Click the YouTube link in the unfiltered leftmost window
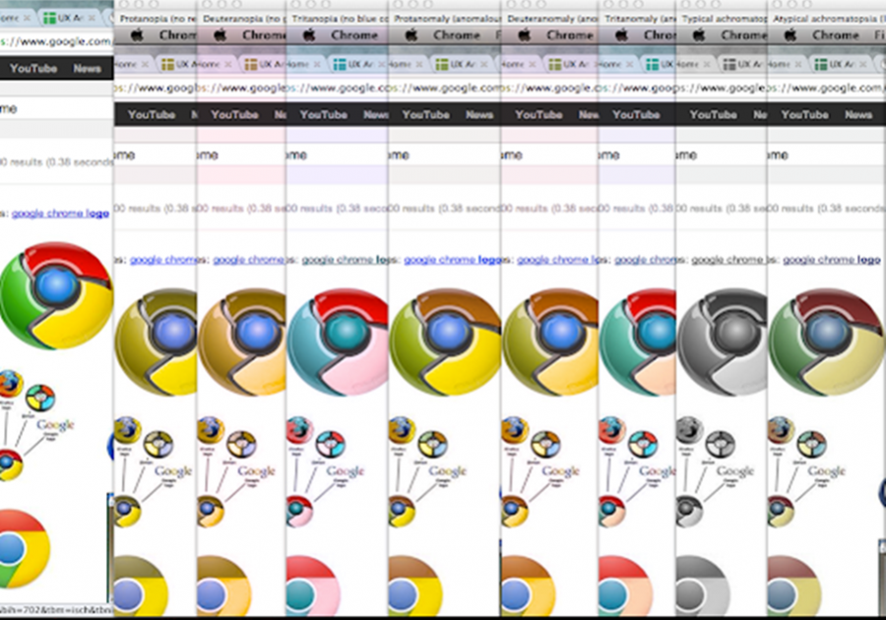886x620 pixels. point(33,69)
